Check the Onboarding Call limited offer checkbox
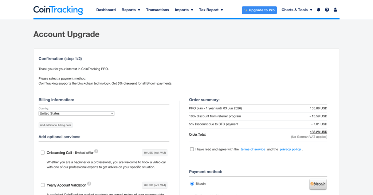Screen dimensions: 373x195 (x=43, y=153)
